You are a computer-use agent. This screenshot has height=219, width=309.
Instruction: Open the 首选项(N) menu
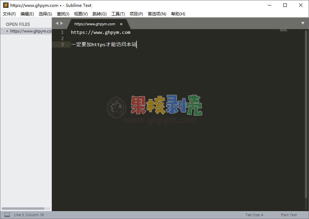click(157, 14)
